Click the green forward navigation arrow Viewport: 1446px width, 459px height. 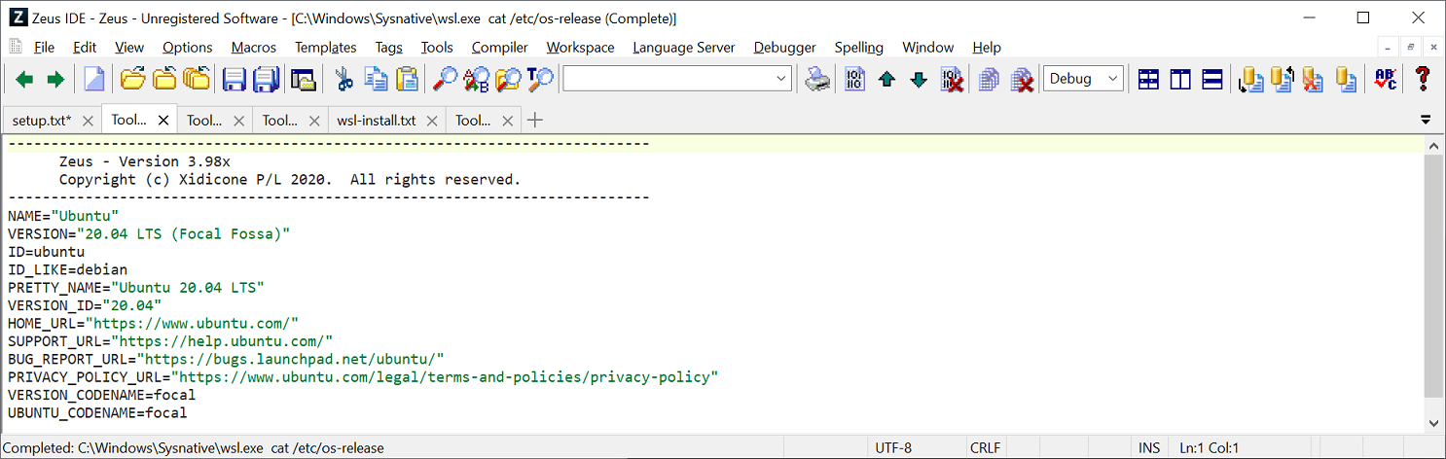tap(56, 80)
